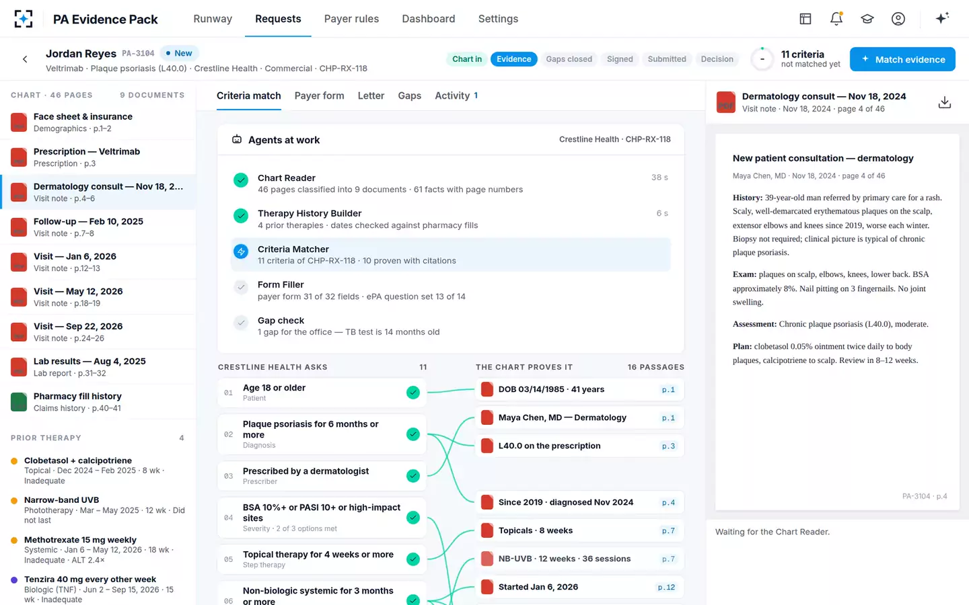The width and height of the screenshot is (969, 605).
Task: Open the Activity tab
Action: (456, 95)
